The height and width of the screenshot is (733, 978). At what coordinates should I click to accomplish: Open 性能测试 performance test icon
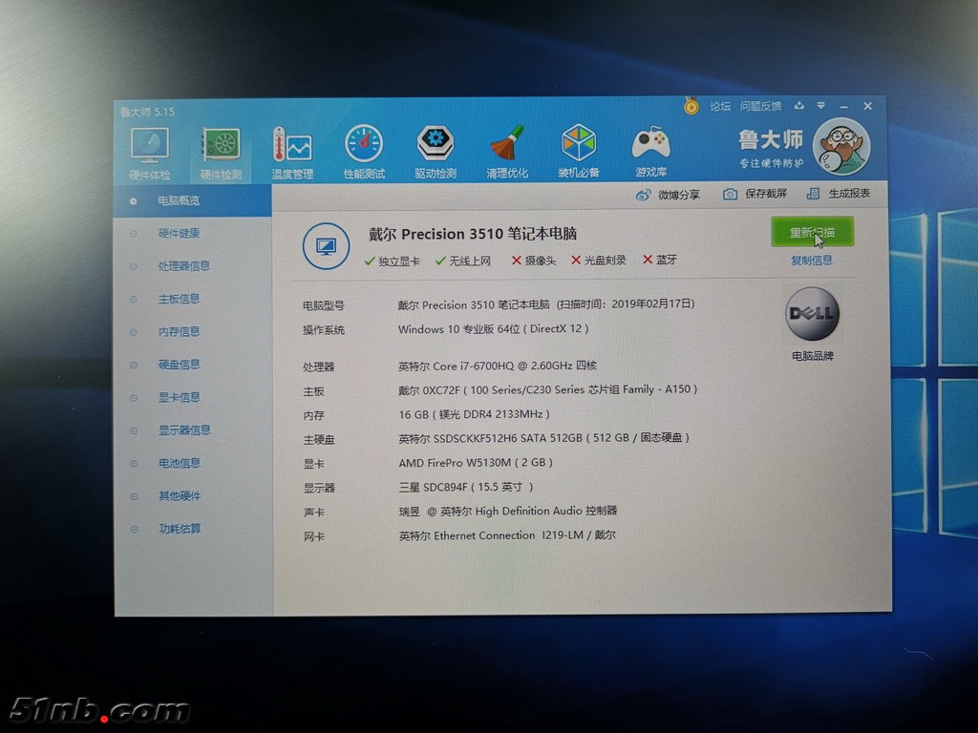[x=364, y=153]
